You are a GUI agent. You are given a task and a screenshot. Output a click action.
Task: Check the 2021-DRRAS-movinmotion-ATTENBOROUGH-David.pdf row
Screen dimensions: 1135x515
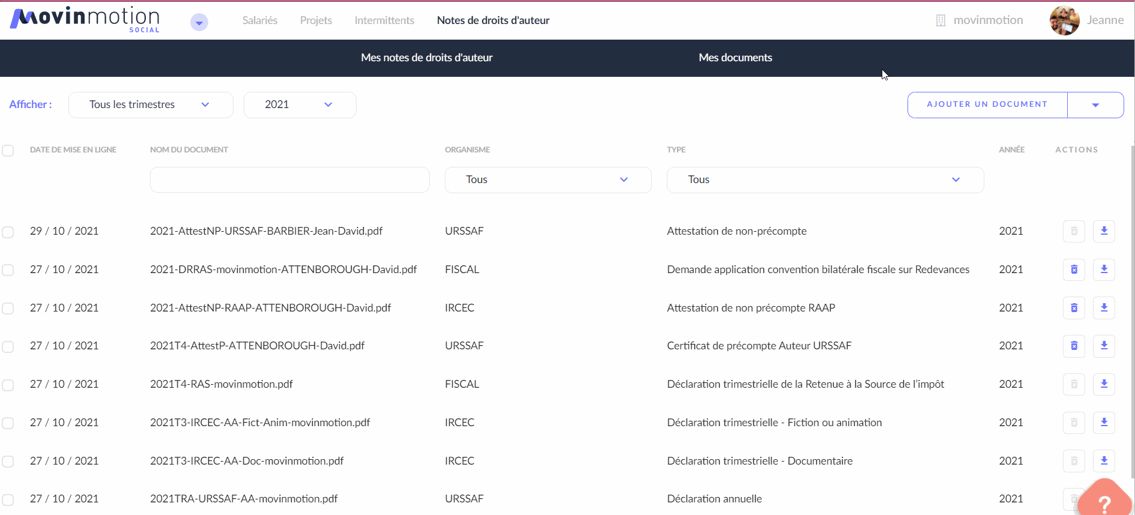tap(8, 270)
